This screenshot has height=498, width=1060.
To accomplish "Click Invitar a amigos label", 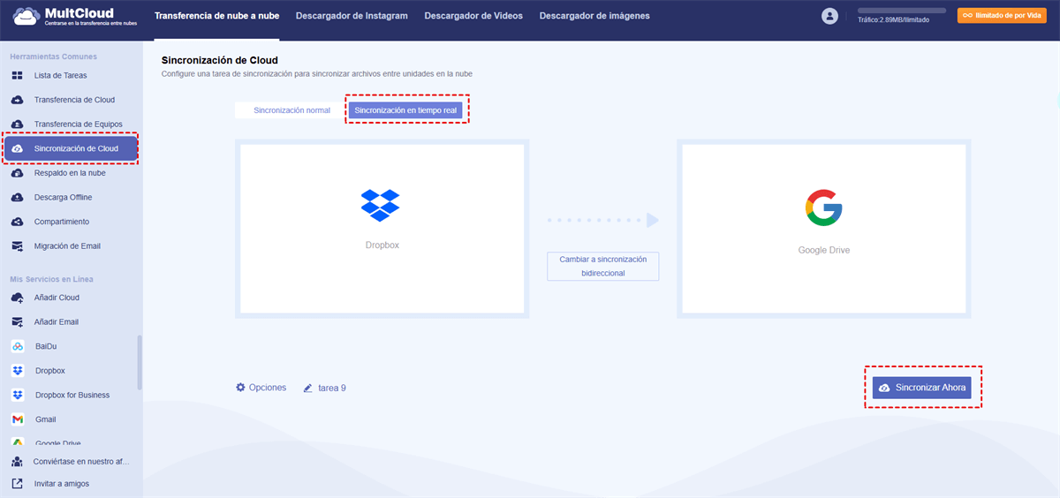I will coord(62,484).
